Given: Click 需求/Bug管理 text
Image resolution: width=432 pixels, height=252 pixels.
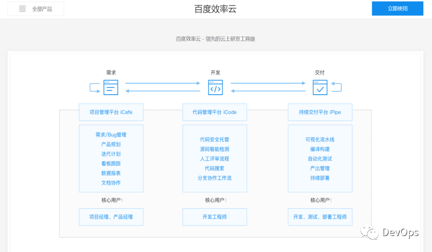Looking at the screenshot, I should pos(111,135).
